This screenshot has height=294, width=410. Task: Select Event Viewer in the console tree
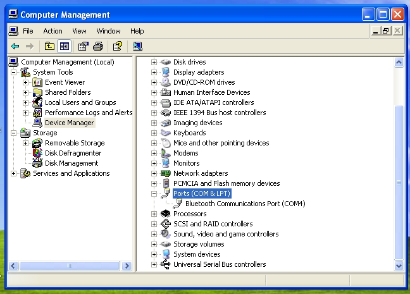(x=65, y=82)
